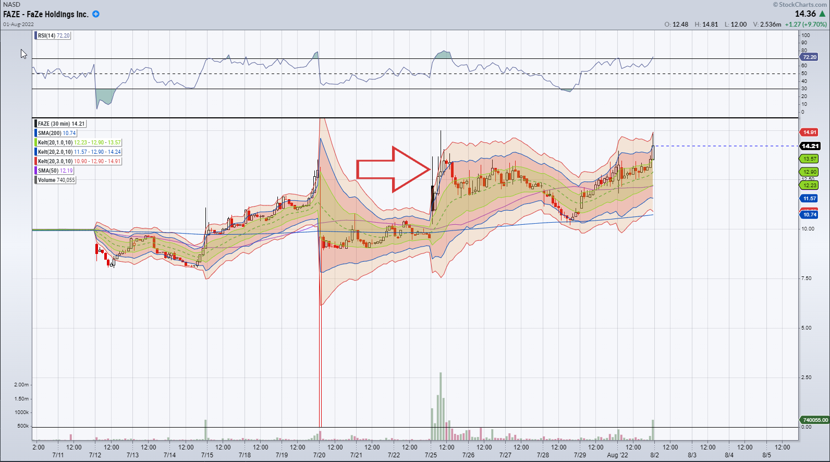Click the volume value V: 2.536m
The height and width of the screenshot is (462, 830).
[767, 25]
